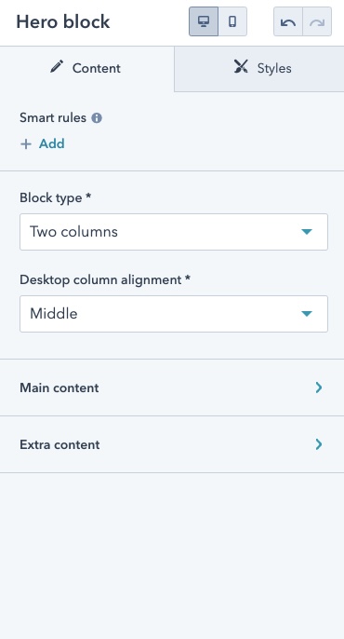Expand the Main content section
Screen dimensions: 344x639
172,387
